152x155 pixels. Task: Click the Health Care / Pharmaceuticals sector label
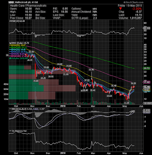(28, 6)
